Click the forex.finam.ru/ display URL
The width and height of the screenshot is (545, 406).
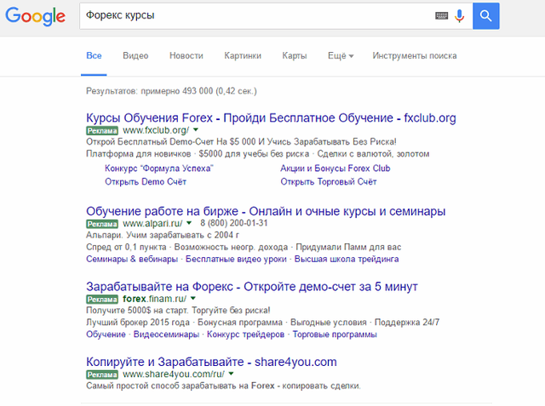(155, 299)
